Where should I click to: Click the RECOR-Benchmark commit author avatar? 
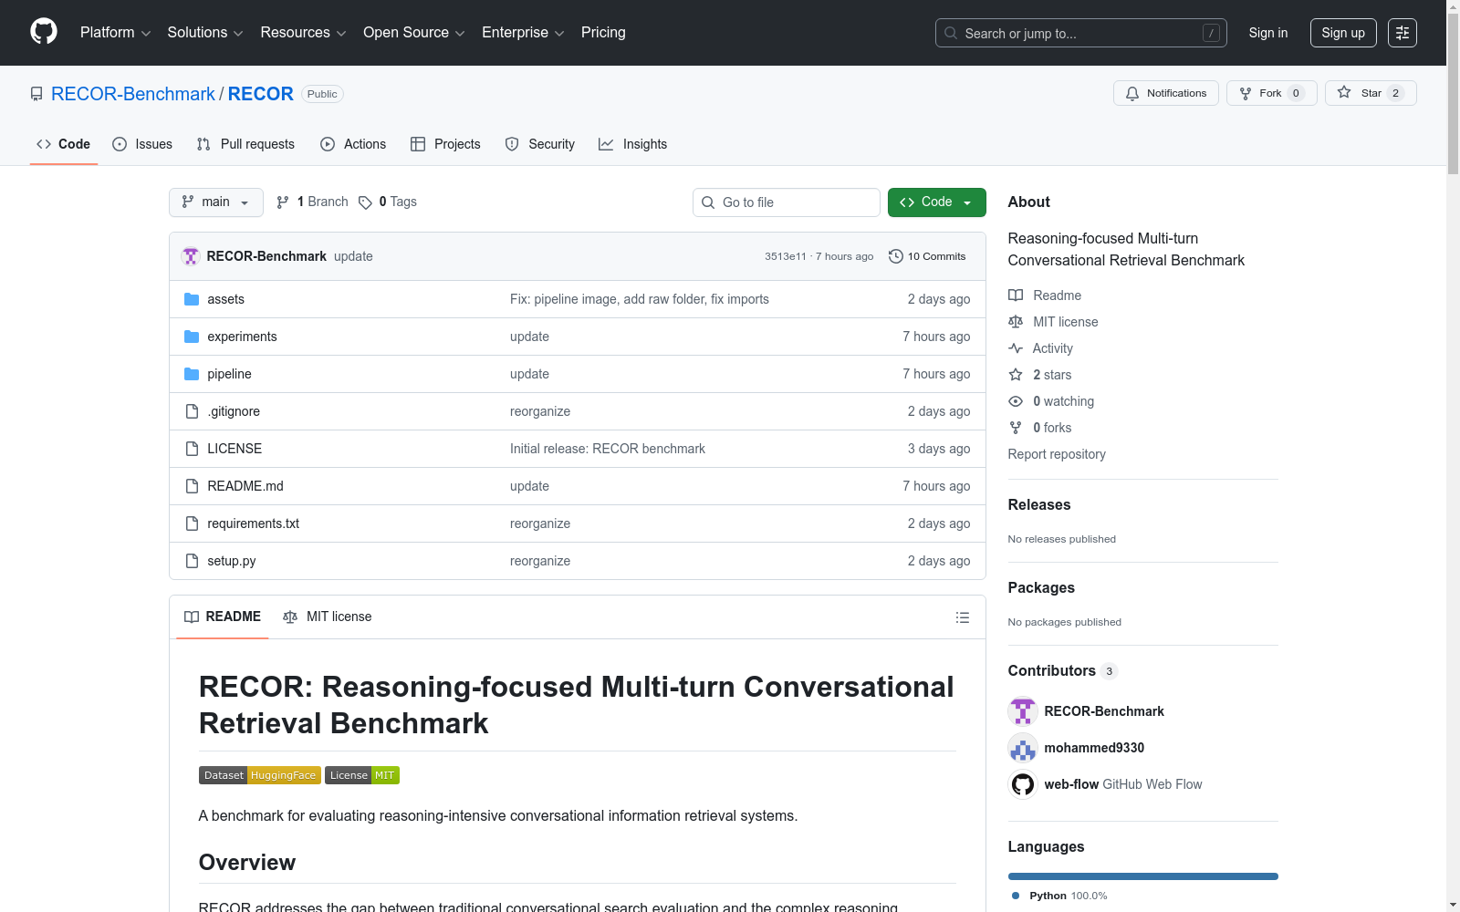click(191, 256)
